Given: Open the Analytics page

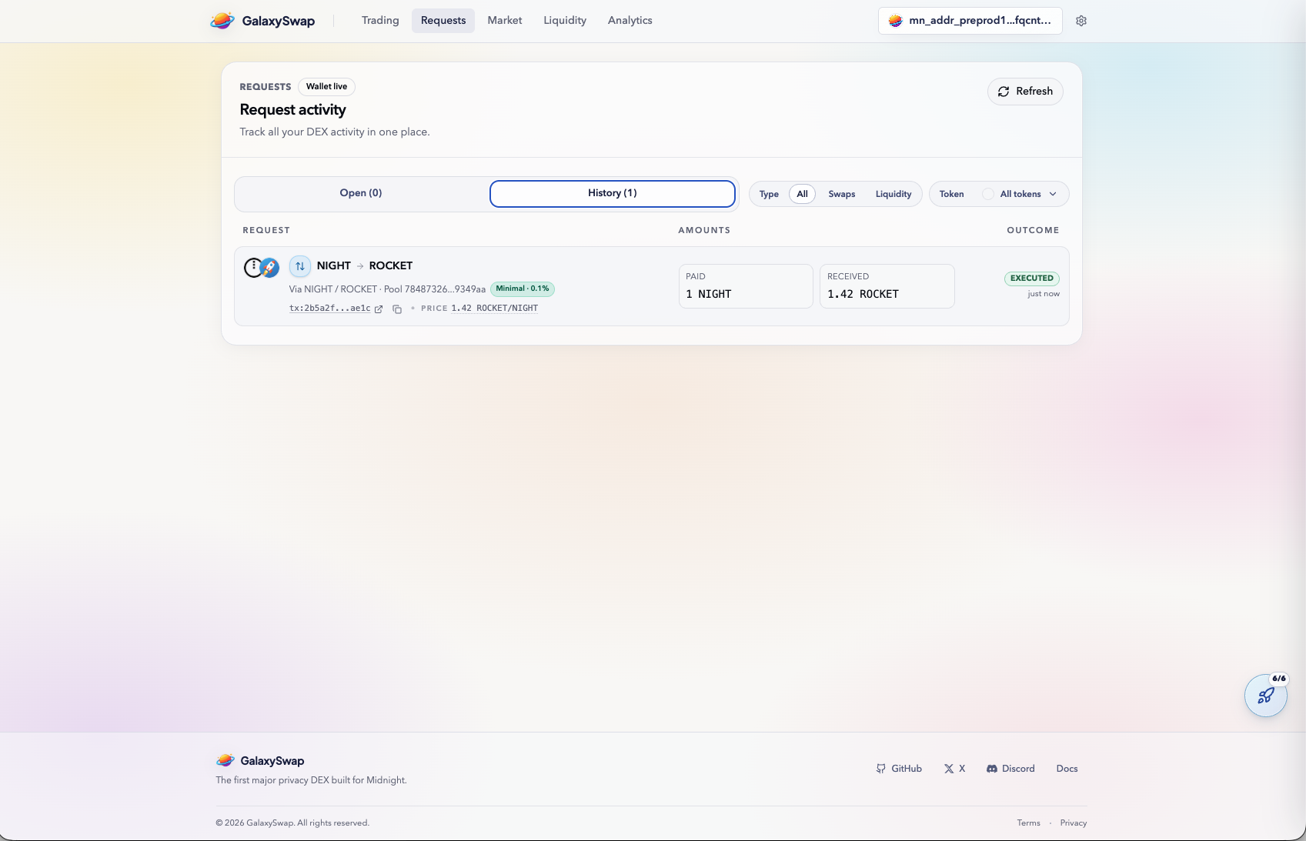Looking at the screenshot, I should [x=630, y=21].
